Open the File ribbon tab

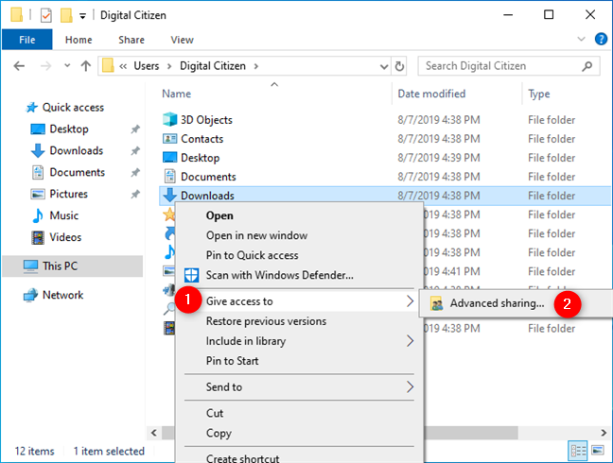tap(27, 40)
